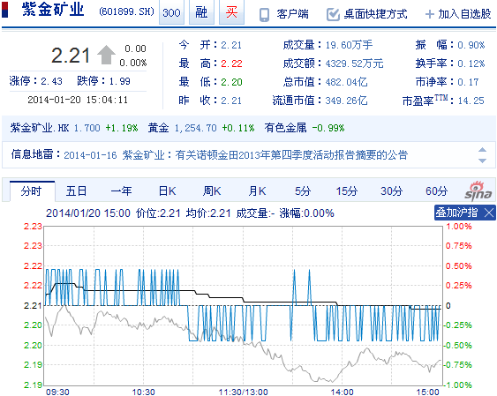Switch to the 五日 tab
Viewport: 497px width, 396px height.
(x=76, y=191)
